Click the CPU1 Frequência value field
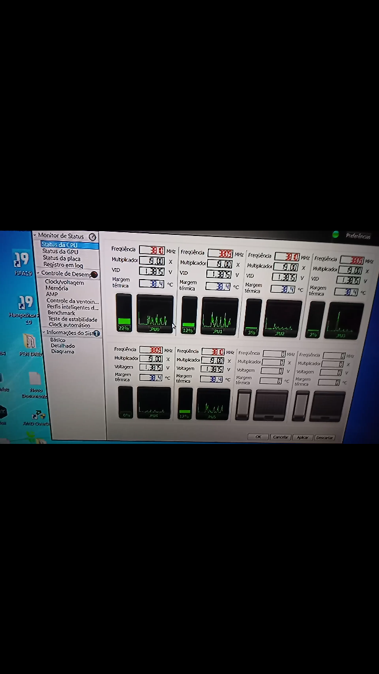This screenshot has width=379, height=674. (x=220, y=254)
